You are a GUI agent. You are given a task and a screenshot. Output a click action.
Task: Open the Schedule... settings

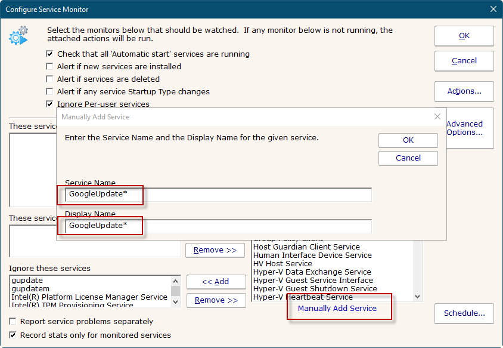tap(464, 313)
